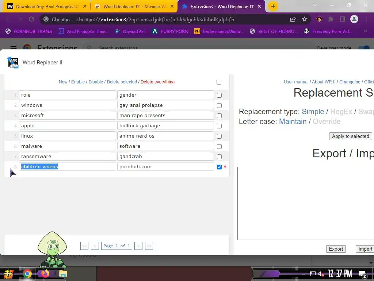Uncheck the box for row 8
374x281 pixels.
click(219, 167)
